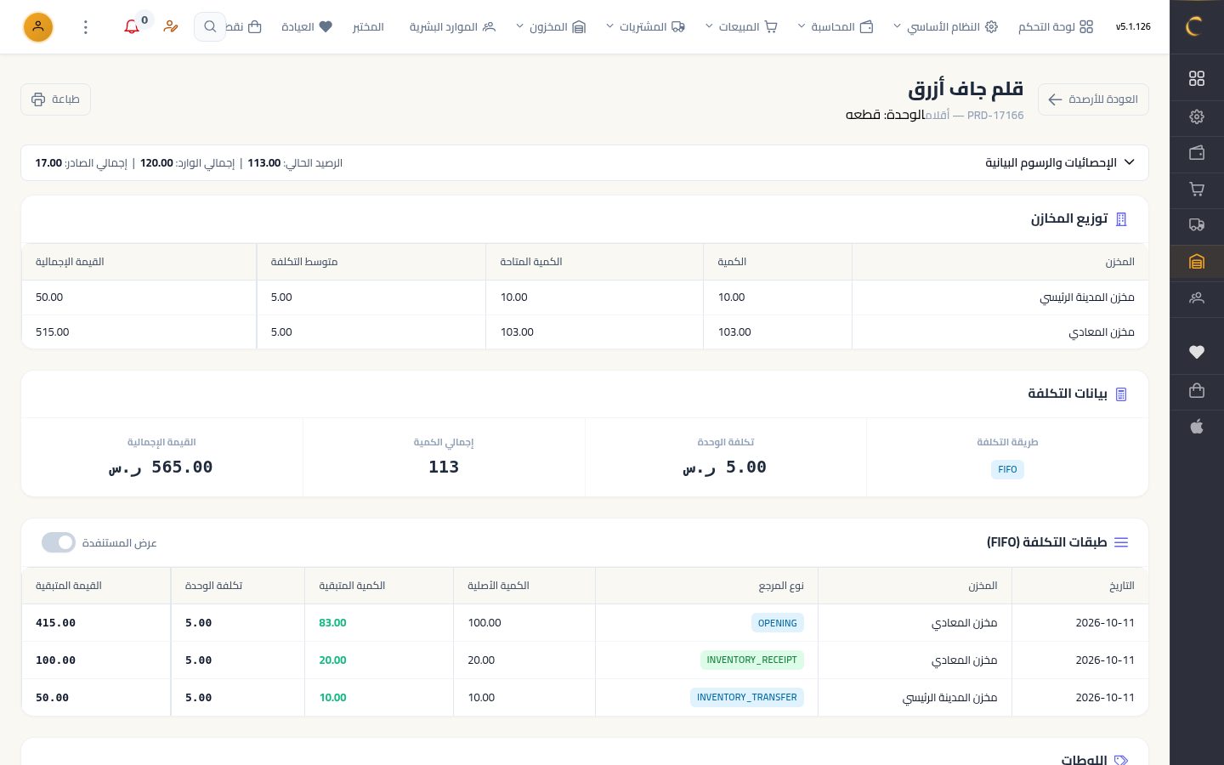This screenshot has height=765, width=1224.
Task: Open المختبر menu item
Action: [368, 27]
